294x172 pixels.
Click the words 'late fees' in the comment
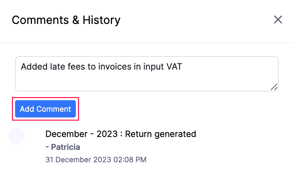tap(67, 66)
